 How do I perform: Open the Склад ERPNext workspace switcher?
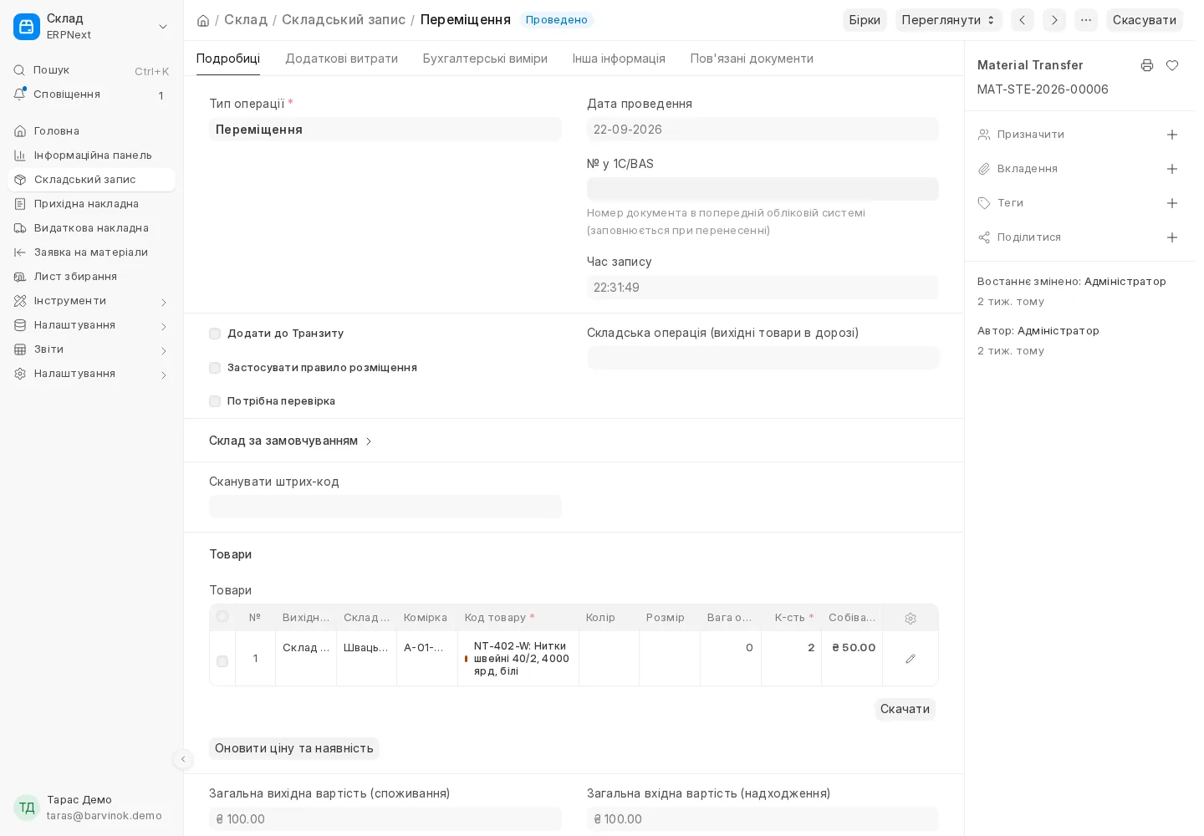coord(91,27)
